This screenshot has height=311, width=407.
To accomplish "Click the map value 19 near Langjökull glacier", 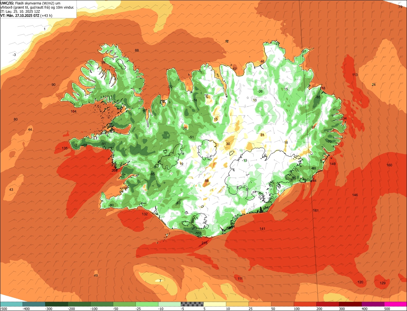I will click(182, 164).
